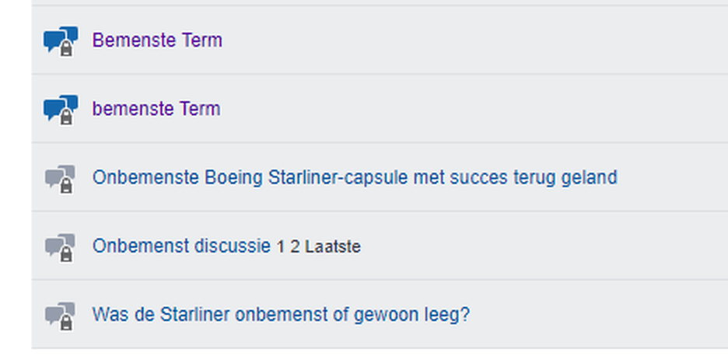The image size is (728, 363).
Task: Click empty area of the Onbemenst discussie row
Action: [x=543, y=246]
